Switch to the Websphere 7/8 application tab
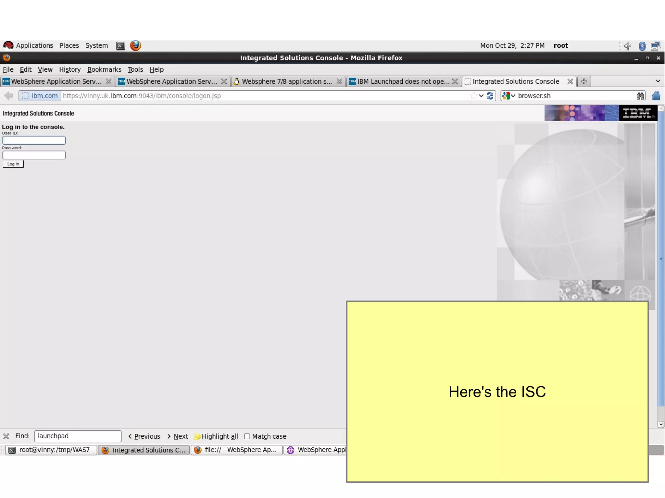Viewport: 665px width, 498px height. pos(287,81)
